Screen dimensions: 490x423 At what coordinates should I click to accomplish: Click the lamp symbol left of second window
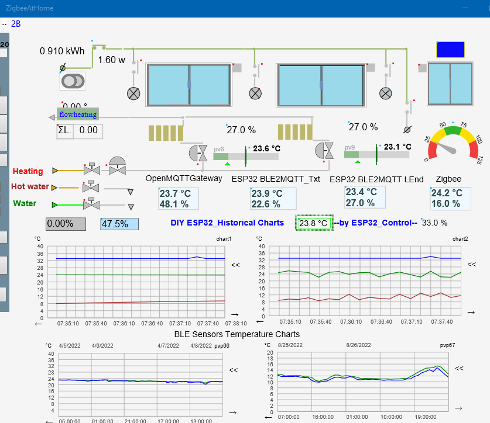coord(255,93)
